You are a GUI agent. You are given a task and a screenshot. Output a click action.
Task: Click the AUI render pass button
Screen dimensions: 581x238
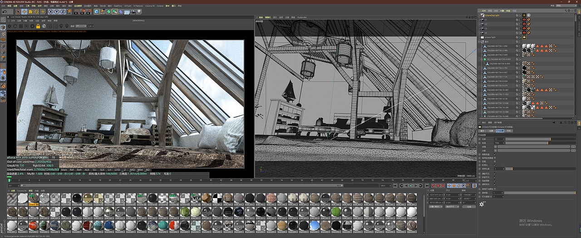(x=87, y=170)
